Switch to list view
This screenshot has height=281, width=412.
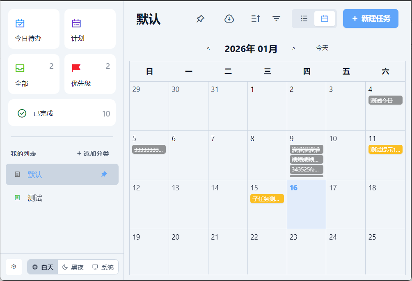tap(304, 18)
